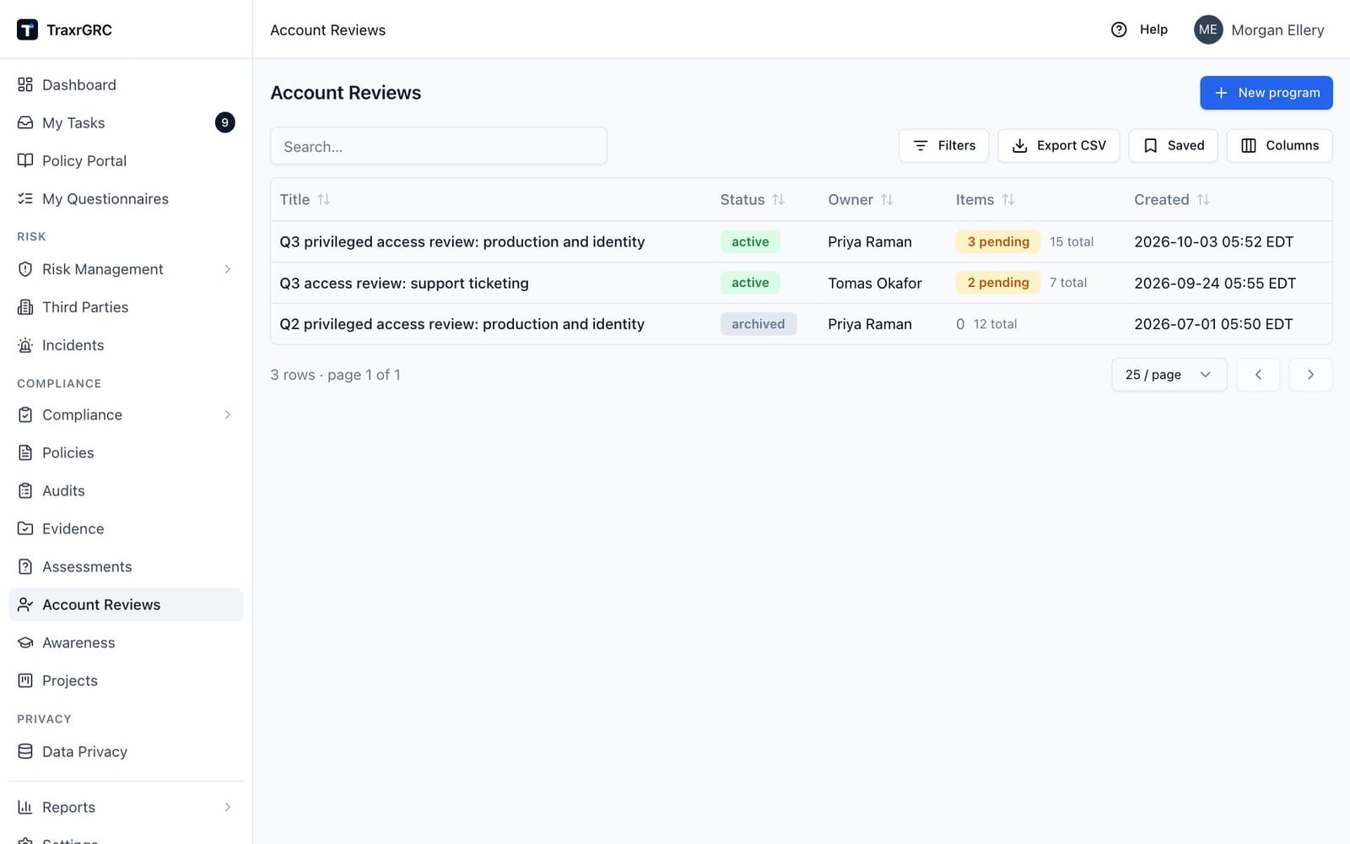Open My Questionnaires page
Screen dimensions: 1350x844
pos(126,198)
